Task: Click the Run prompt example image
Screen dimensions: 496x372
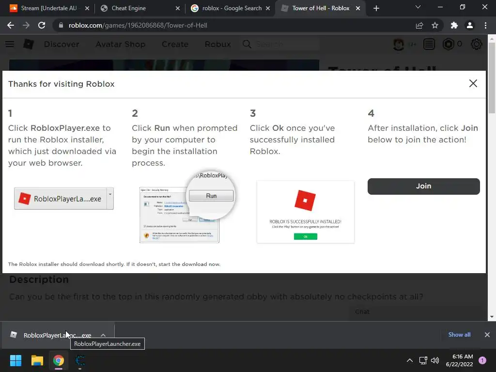Action: click(x=187, y=207)
